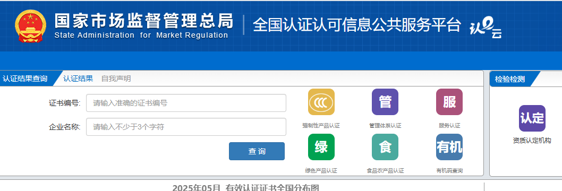Select the 检验检测 panel header
This screenshot has width=562, height=191.
510,79
